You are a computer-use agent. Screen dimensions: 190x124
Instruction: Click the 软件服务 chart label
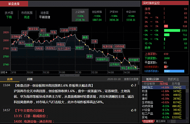pos(134,60)
